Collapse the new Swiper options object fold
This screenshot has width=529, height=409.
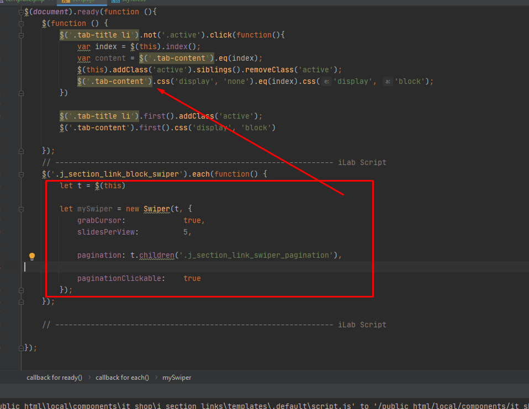(21, 209)
